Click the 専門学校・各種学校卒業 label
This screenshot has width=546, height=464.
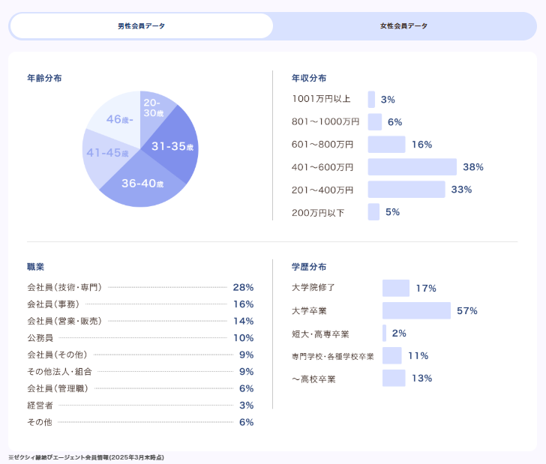point(332,357)
